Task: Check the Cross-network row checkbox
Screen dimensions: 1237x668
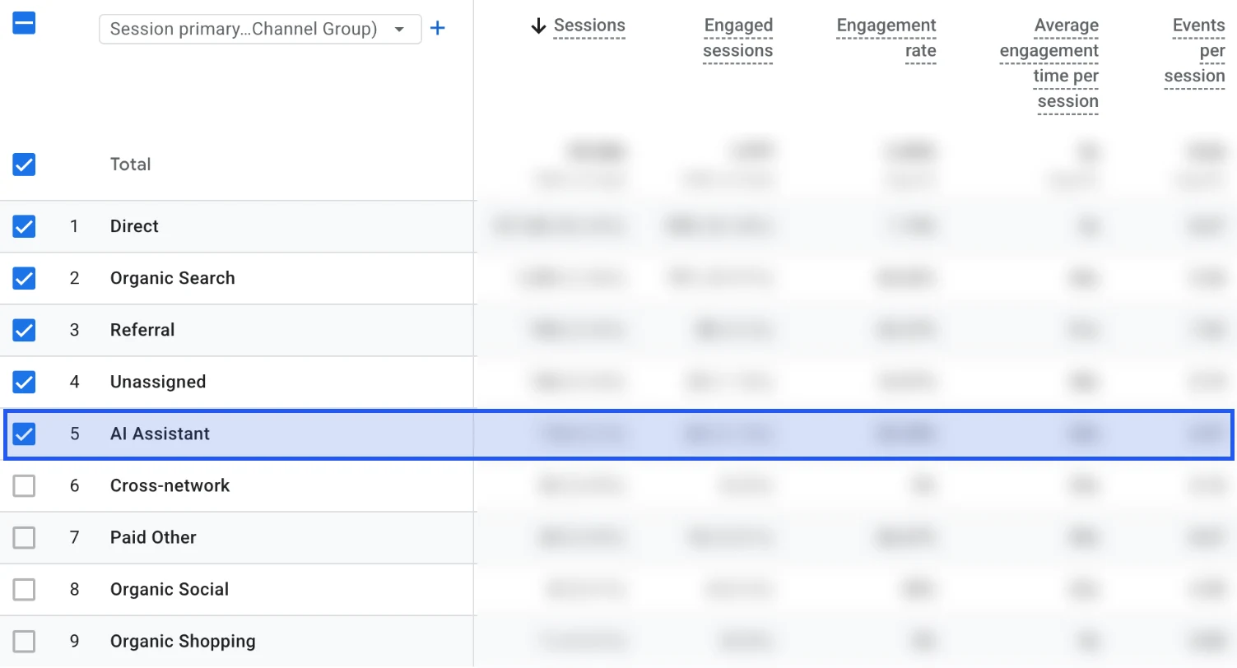Action: [x=25, y=485]
